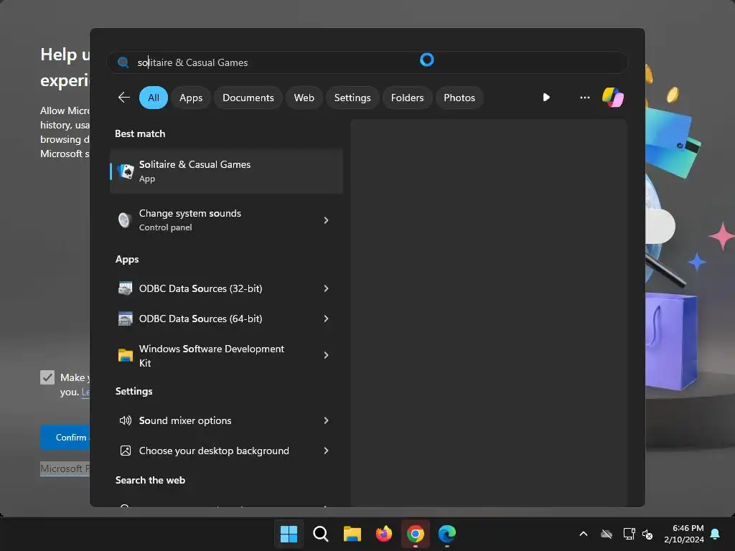The height and width of the screenshot is (551, 735).
Task: Open ODBC Data Sources (64-bit) result
Action: click(226, 319)
